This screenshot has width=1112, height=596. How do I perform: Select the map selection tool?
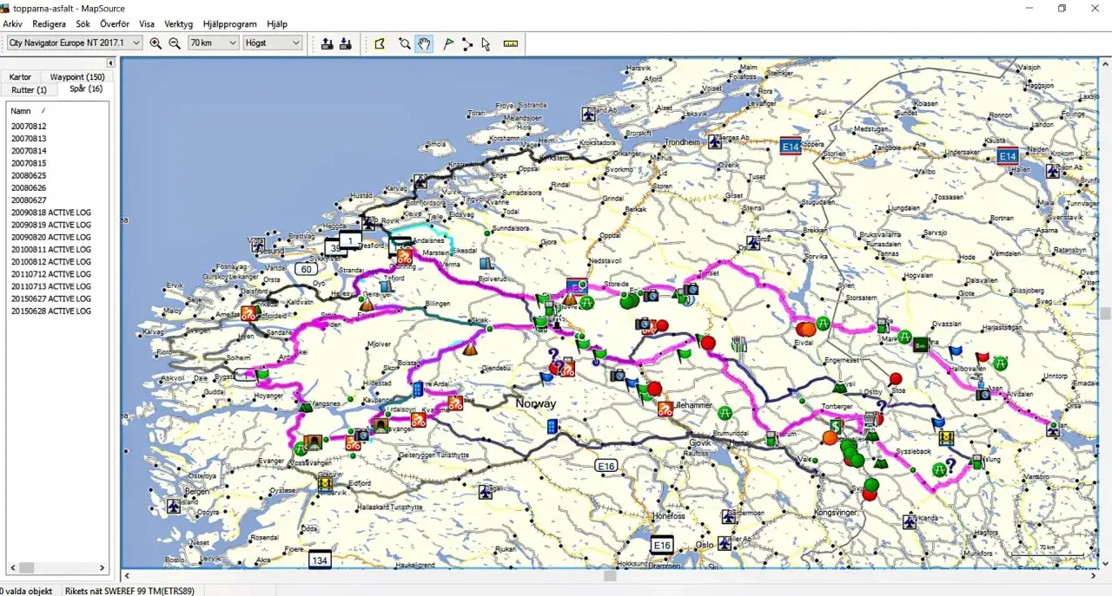[x=380, y=43]
